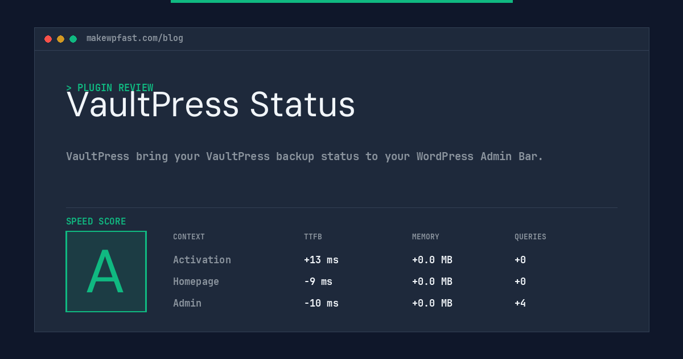Click the +13 ms TTFB value
This screenshot has height=359, width=683.
[321, 260]
